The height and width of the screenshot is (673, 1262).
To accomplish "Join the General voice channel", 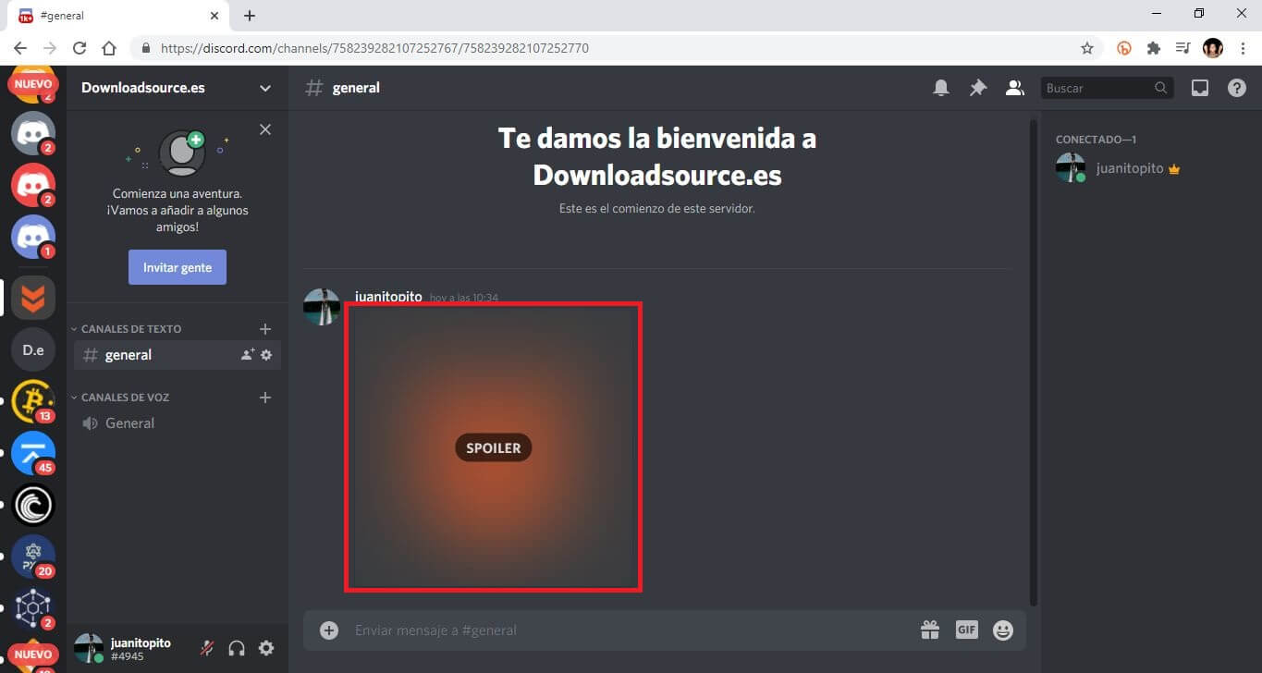I will (178, 423).
